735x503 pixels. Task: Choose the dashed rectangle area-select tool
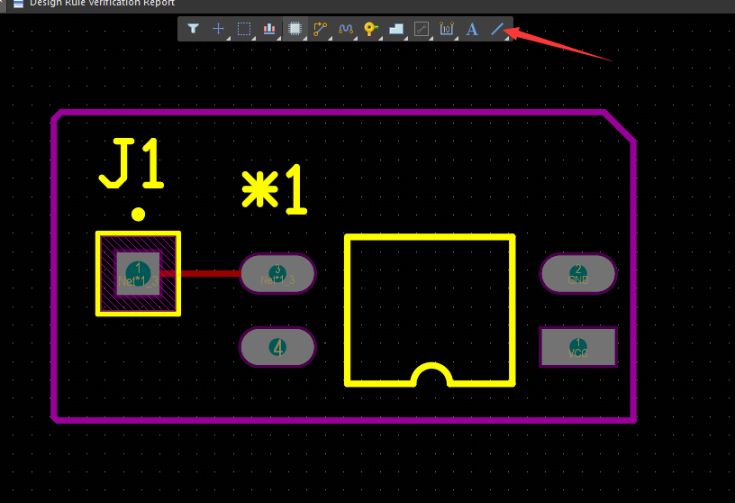[244, 29]
